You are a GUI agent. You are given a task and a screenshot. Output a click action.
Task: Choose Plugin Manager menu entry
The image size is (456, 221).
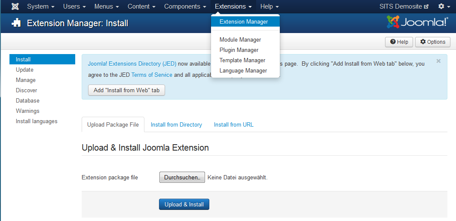(x=239, y=50)
